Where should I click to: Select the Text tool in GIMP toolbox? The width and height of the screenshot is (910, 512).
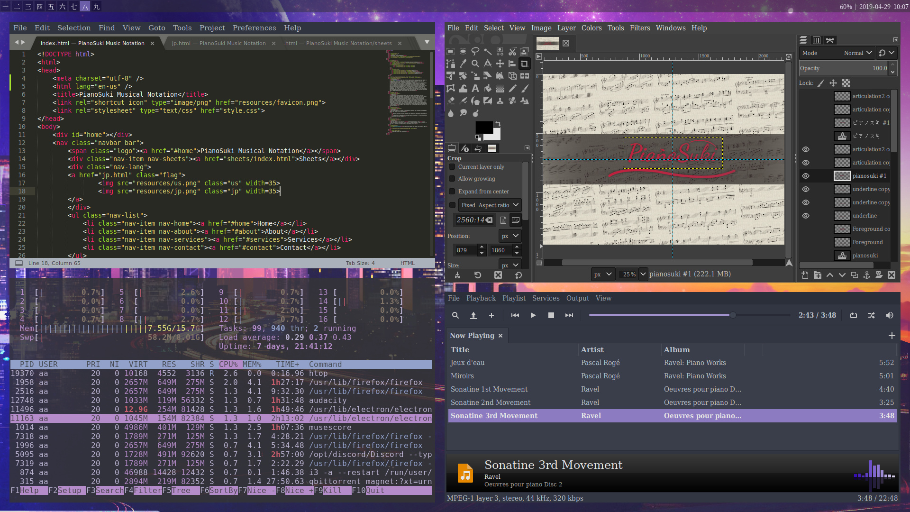(475, 88)
